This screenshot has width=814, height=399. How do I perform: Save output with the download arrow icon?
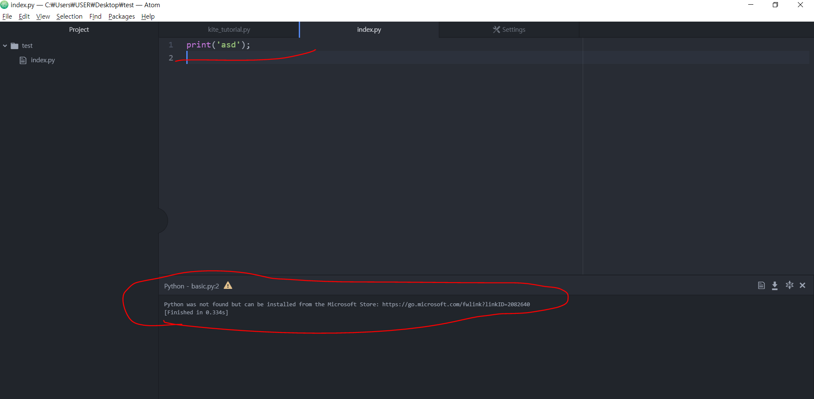(775, 285)
